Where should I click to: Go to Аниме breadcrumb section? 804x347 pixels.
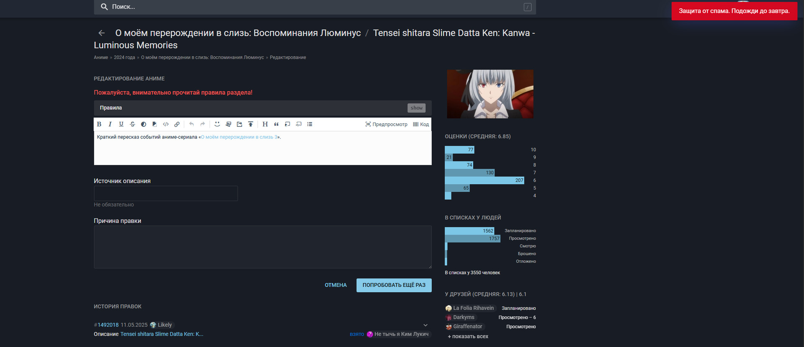pos(101,58)
